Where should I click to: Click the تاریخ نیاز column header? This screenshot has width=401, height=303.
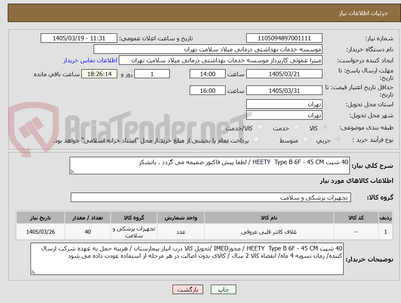(x=40, y=218)
